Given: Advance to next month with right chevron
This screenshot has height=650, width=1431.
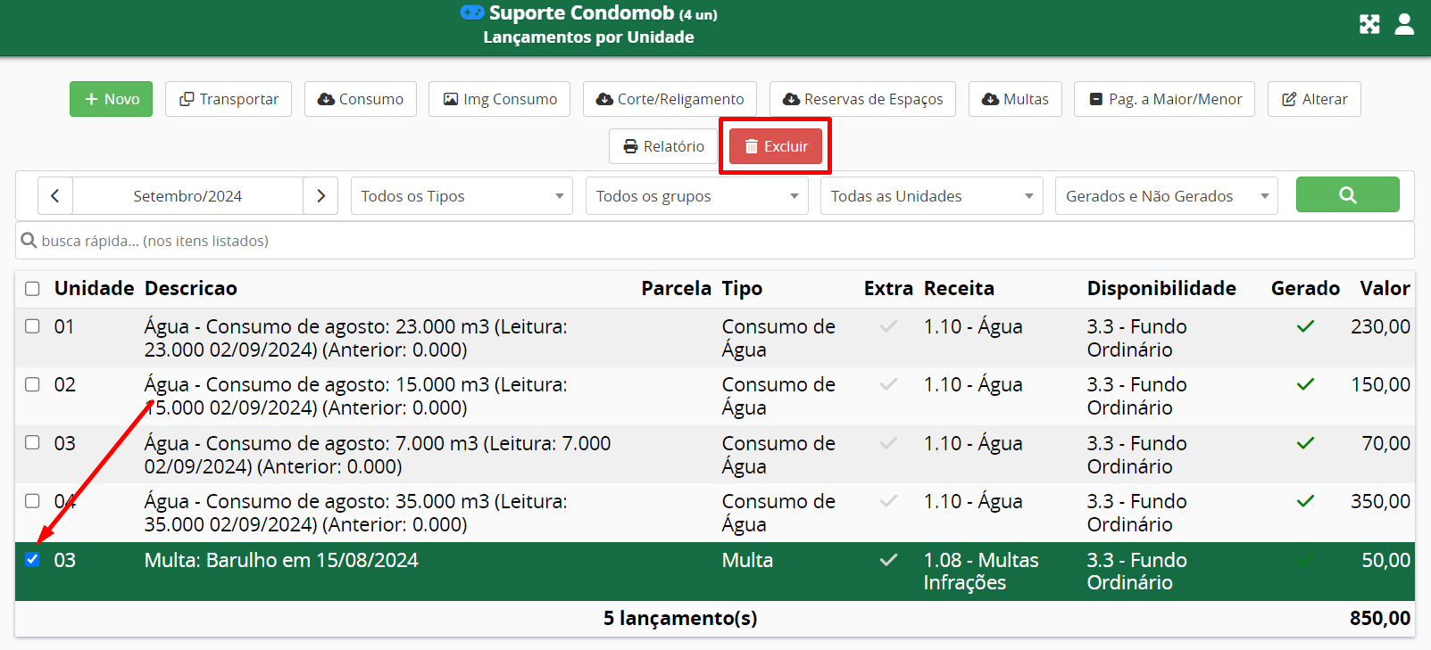Looking at the screenshot, I should click(320, 196).
